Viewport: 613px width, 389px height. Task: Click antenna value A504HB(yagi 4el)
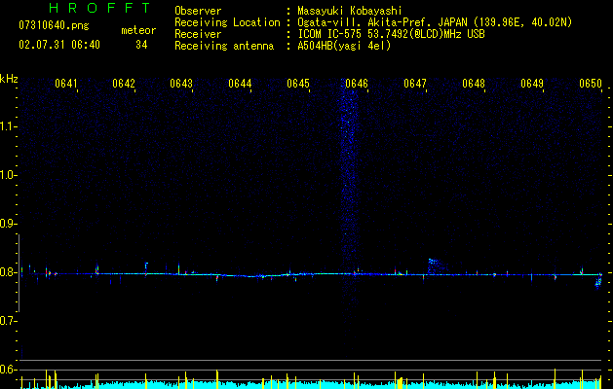click(x=344, y=46)
